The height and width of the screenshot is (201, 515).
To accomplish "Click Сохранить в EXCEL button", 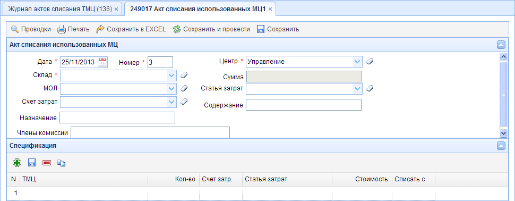I will coord(131,29).
